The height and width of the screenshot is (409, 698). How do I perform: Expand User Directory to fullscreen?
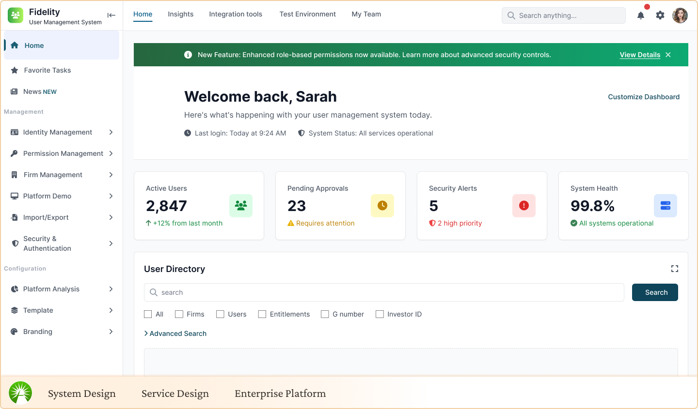click(674, 269)
